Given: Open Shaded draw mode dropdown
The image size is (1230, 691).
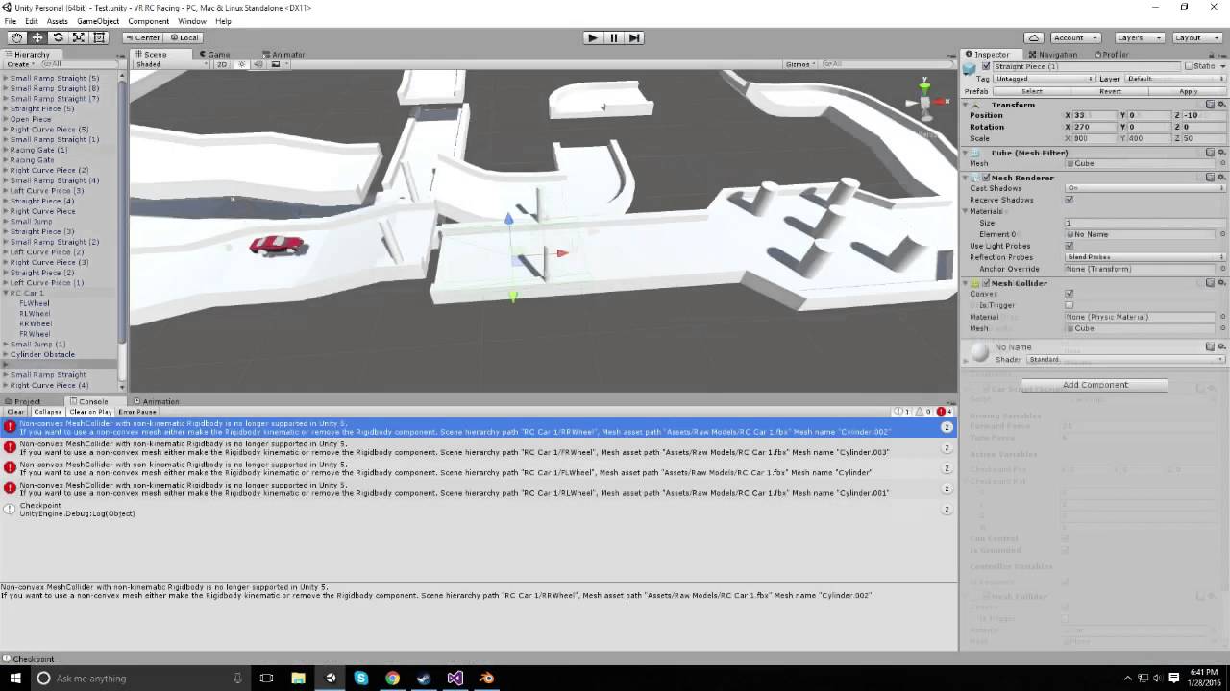Looking at the screenshot, I should [171, 64].
